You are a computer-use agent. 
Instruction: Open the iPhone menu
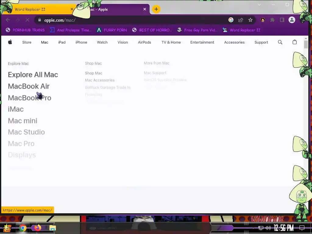[x=81, y=42]
